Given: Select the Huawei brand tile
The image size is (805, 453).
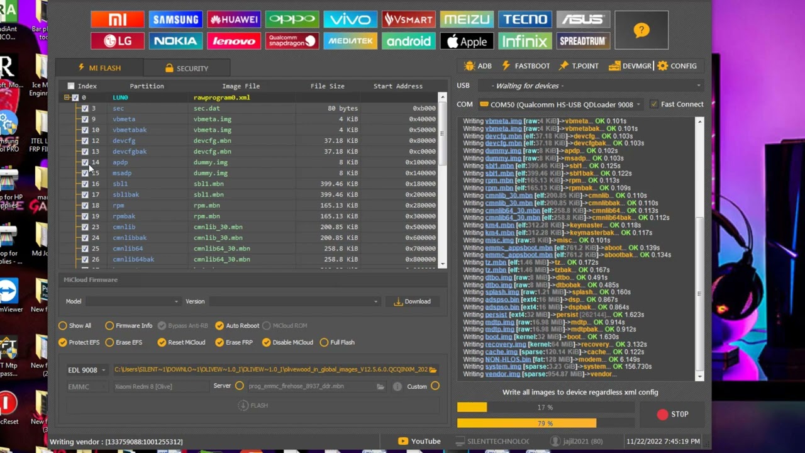Looking at the screenshot, I should tap(234, 20).
